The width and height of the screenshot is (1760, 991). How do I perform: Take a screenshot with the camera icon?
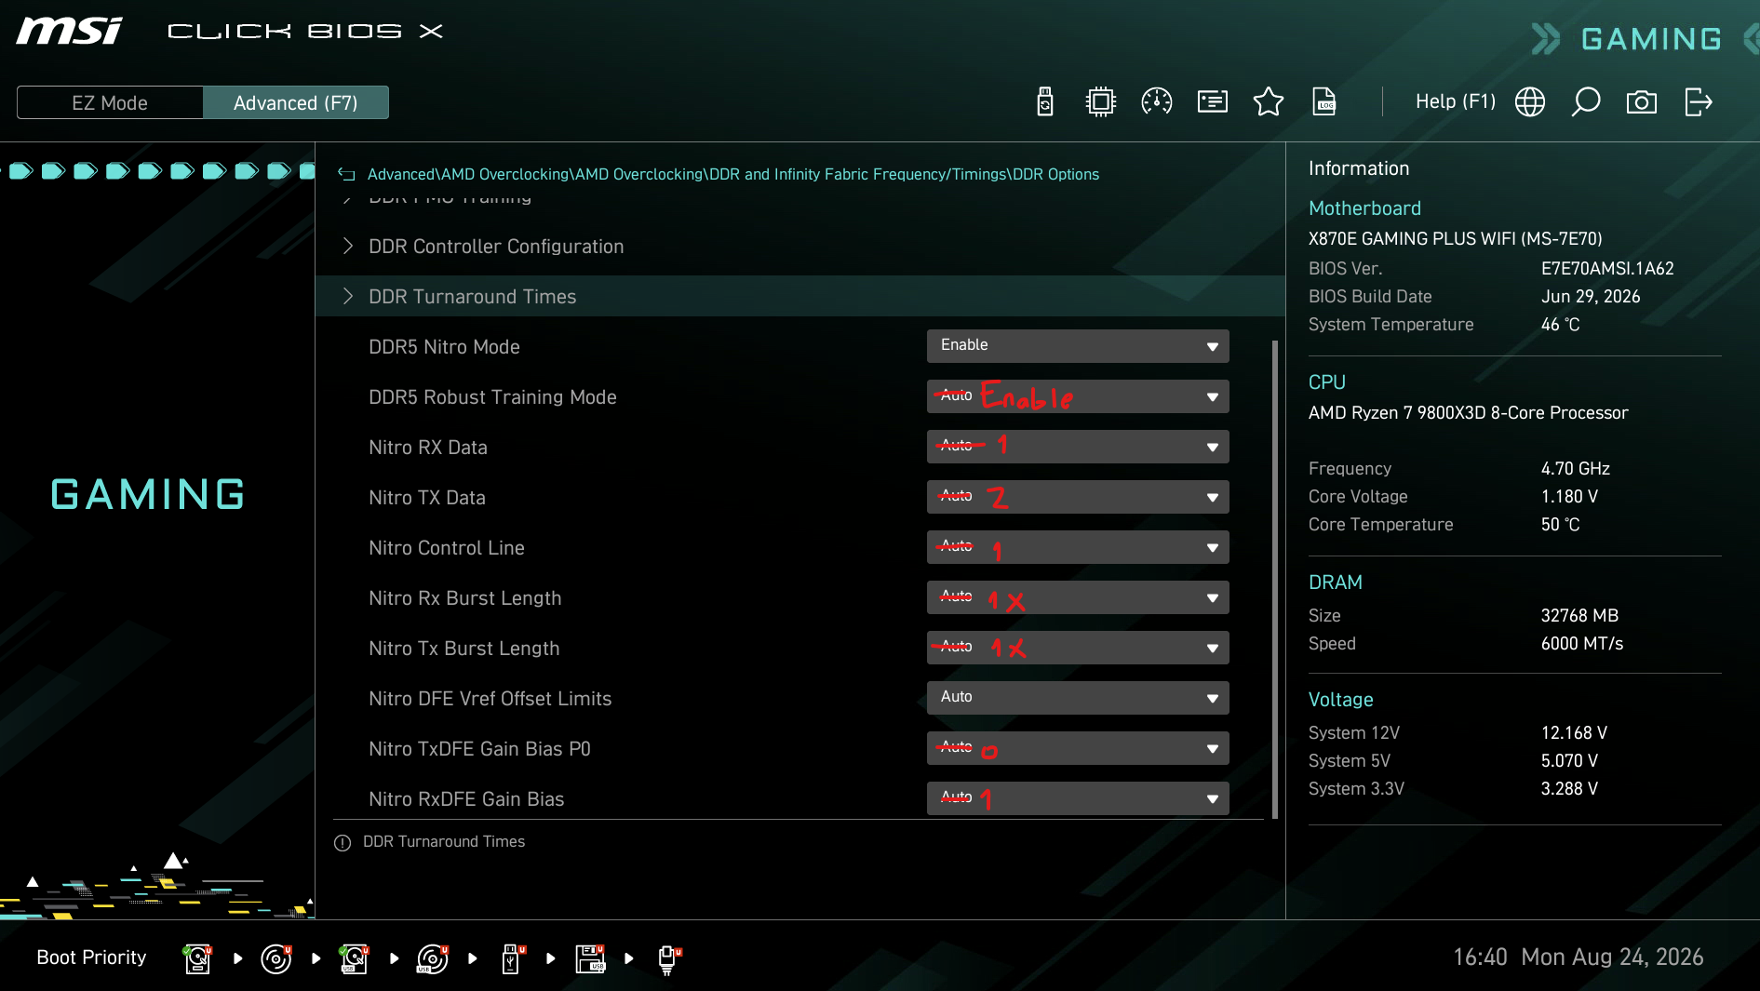(1642, 101)
